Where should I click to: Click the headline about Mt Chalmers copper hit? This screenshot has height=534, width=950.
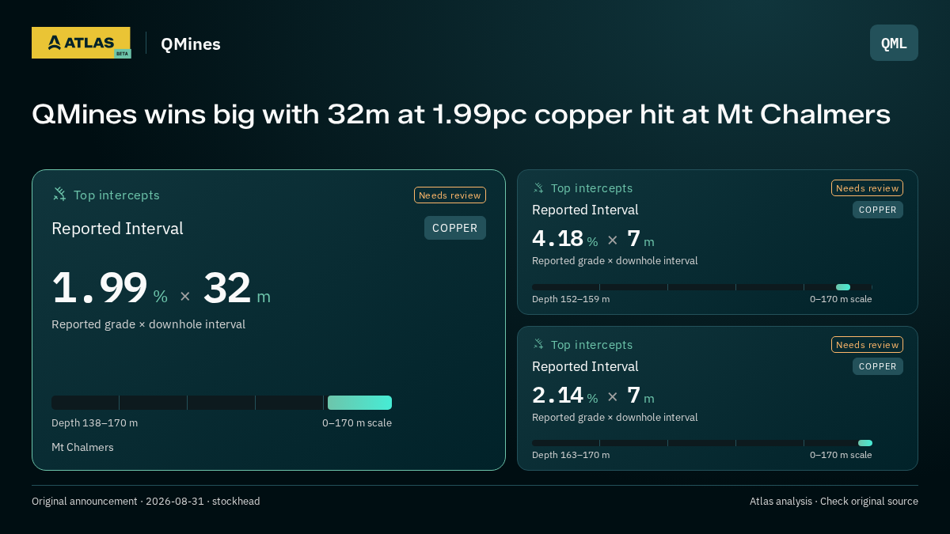coord(461,115)
